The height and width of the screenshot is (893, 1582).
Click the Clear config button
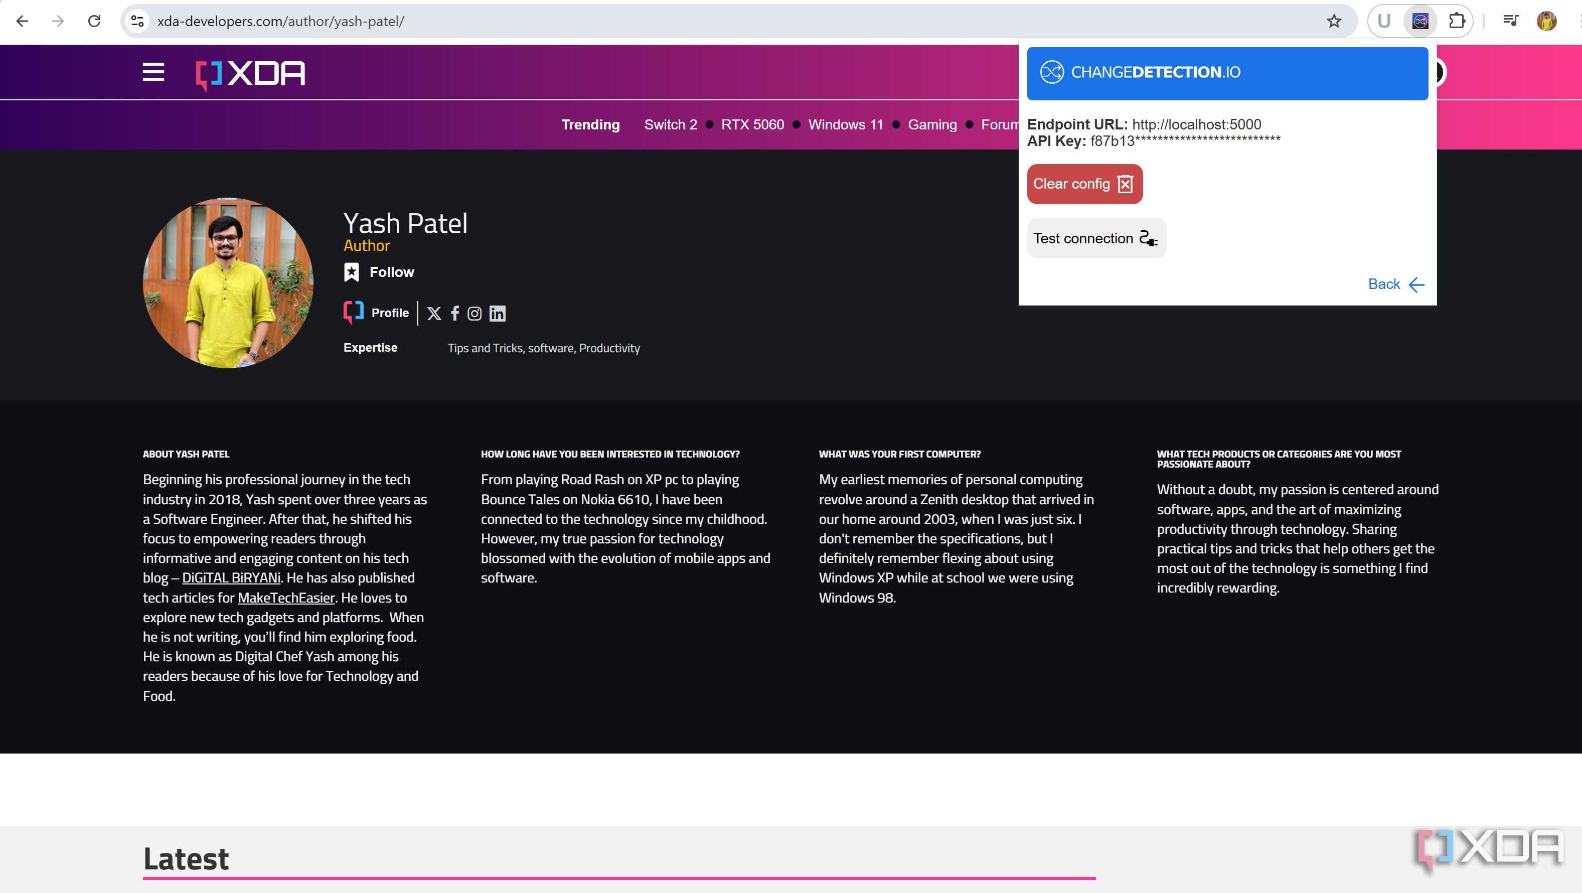click(1084, 184)
